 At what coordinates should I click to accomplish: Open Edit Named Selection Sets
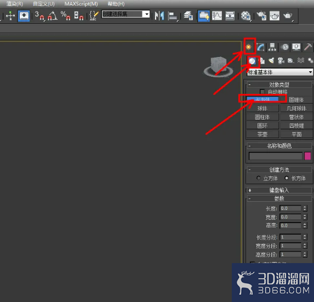[x=94, y=16]
